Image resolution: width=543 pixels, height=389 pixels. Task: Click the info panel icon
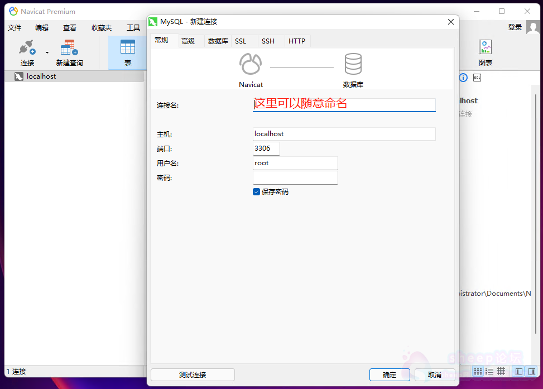coord(463,78)
